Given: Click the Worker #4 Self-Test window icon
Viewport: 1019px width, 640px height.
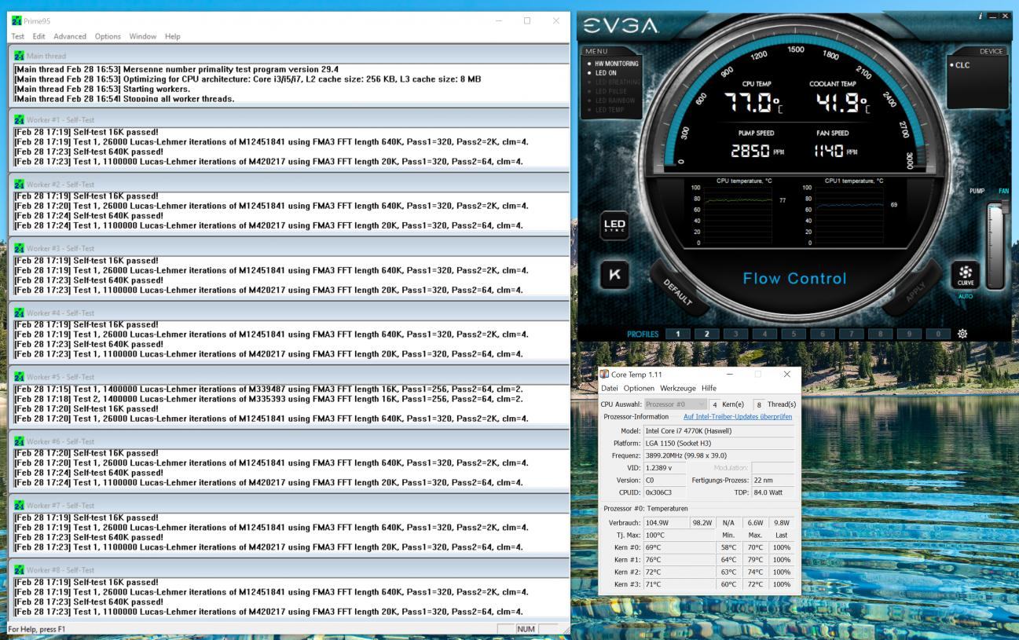Looking at the screenshot, I should [20, 313].
